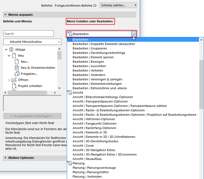Choose Bearbeiten | Bewegen
Image resolution: width=204 pixels, height=179 pixels.
click(x=88, y=62)
